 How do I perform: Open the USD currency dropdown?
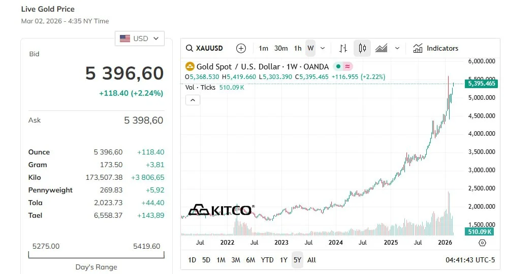tap(140, 38)
